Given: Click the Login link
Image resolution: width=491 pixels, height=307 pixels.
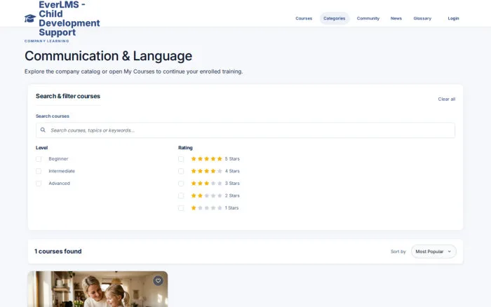Looking at the screenshot, I should click(x=453, y=18).
